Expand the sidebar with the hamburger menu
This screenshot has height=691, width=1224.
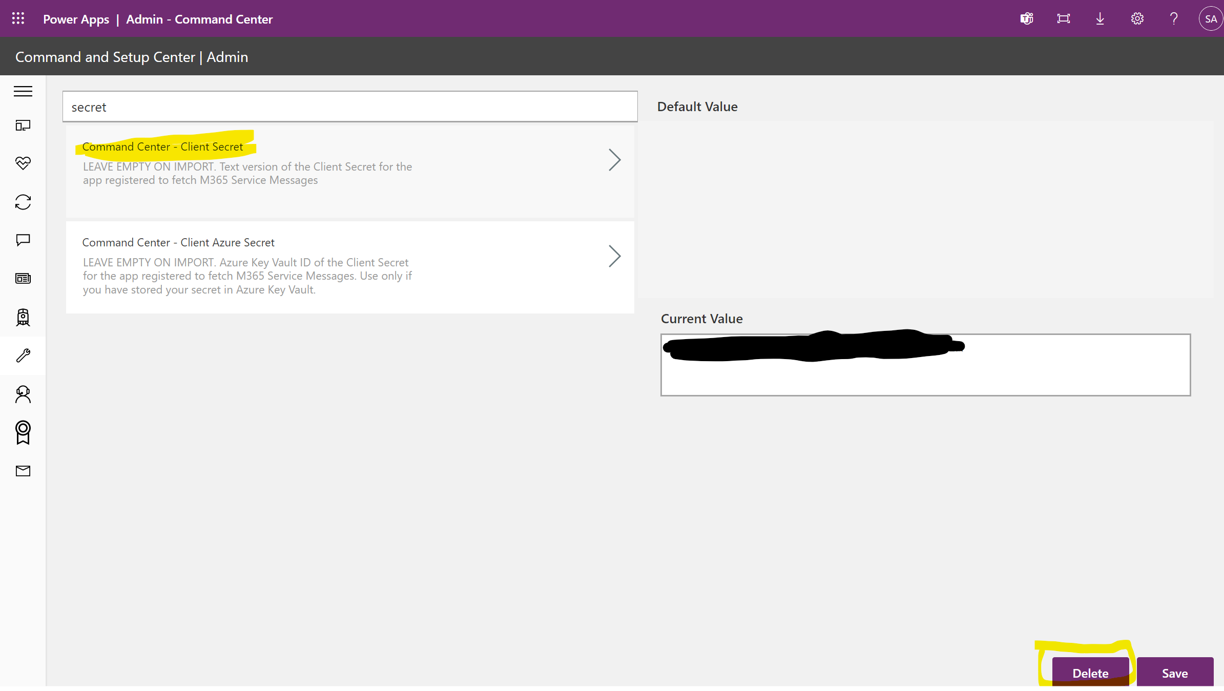23,91
